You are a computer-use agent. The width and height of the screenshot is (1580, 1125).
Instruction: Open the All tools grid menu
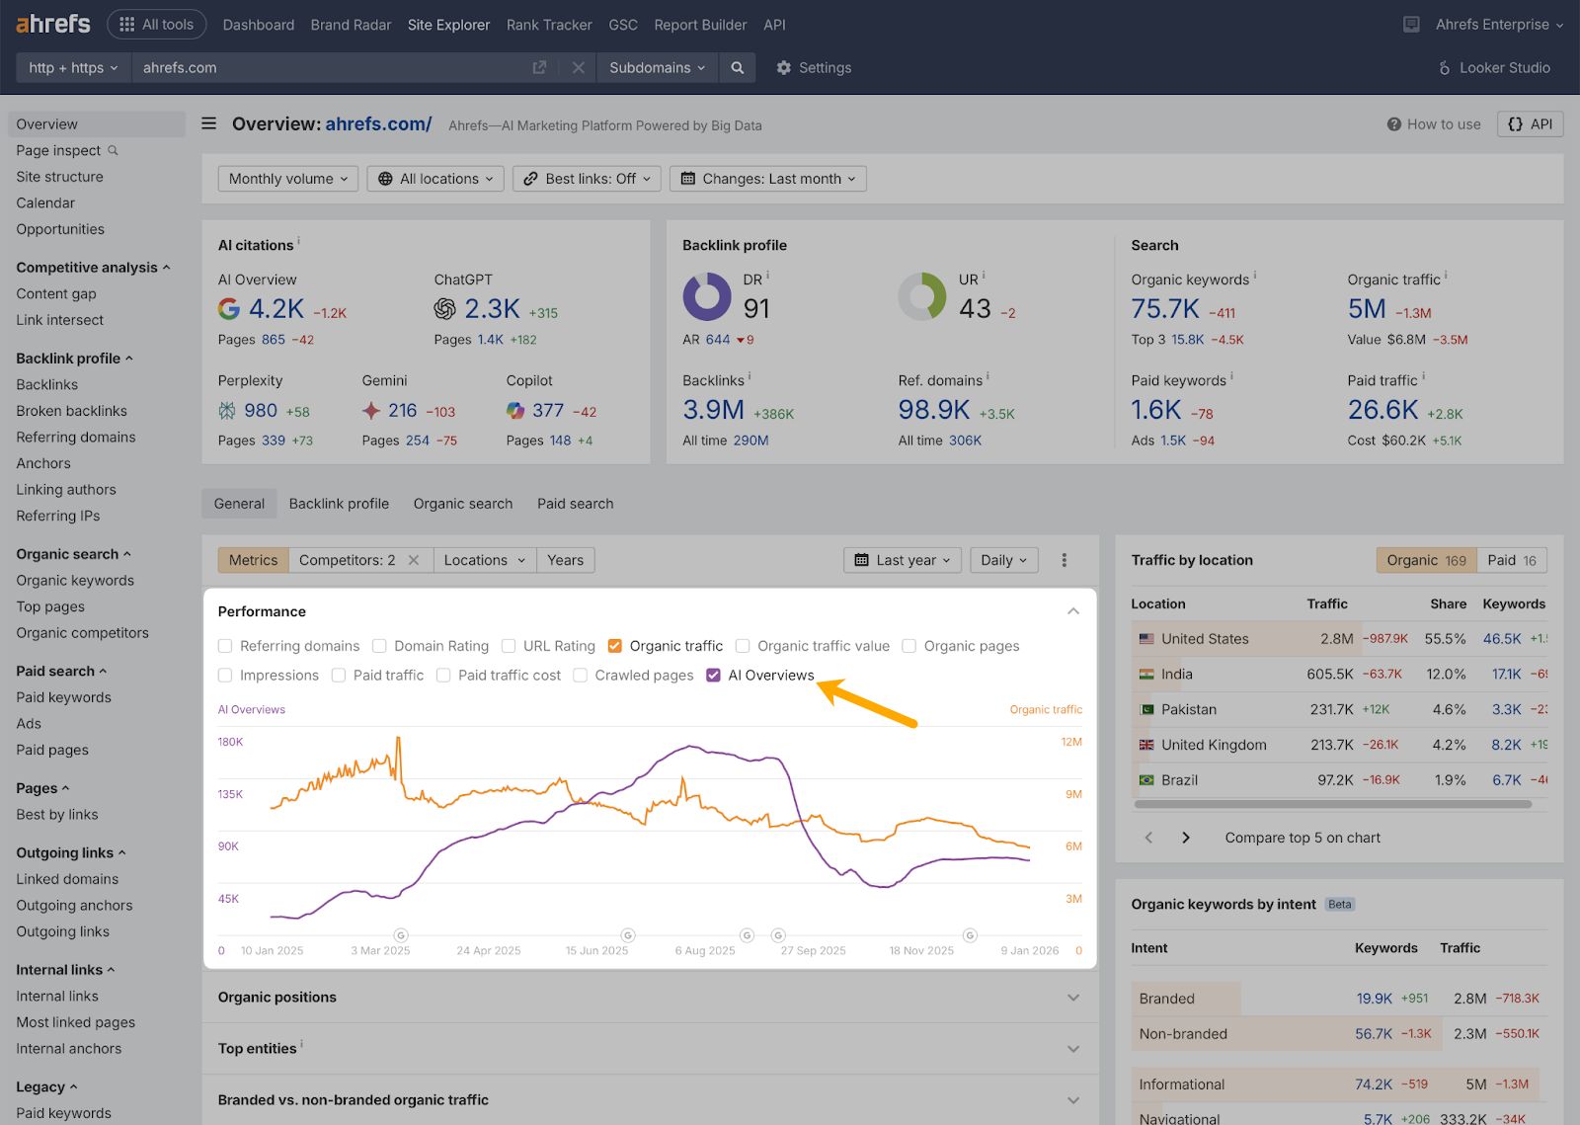[156, 24]
